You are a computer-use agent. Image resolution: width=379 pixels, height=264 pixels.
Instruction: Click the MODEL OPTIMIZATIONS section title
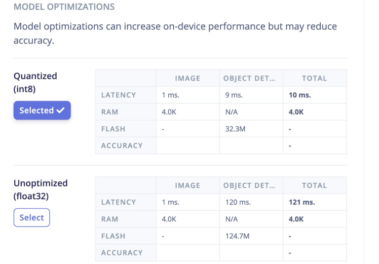click(64, 7)
